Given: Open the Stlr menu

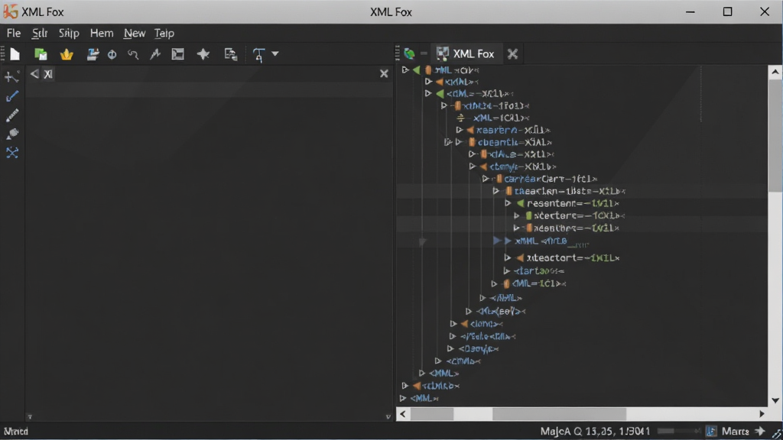Looking at the screenshot, I should tap(40, 33).
